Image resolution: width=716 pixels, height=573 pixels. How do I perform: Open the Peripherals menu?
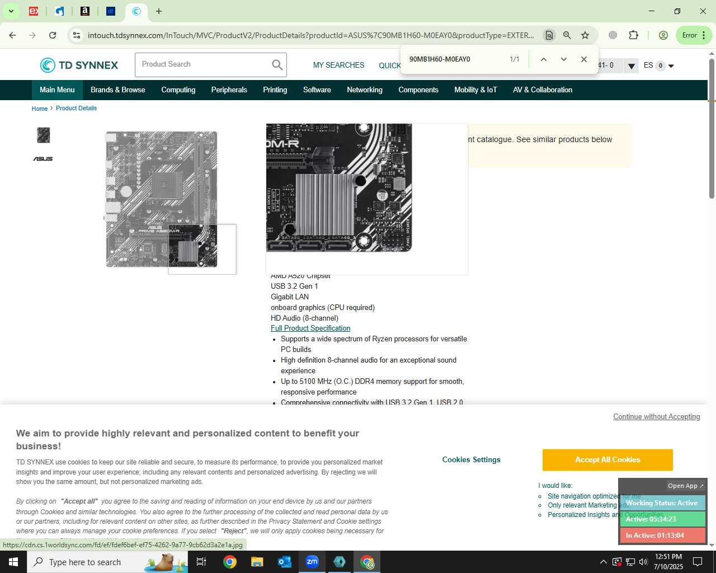click(x=229, y=90)
